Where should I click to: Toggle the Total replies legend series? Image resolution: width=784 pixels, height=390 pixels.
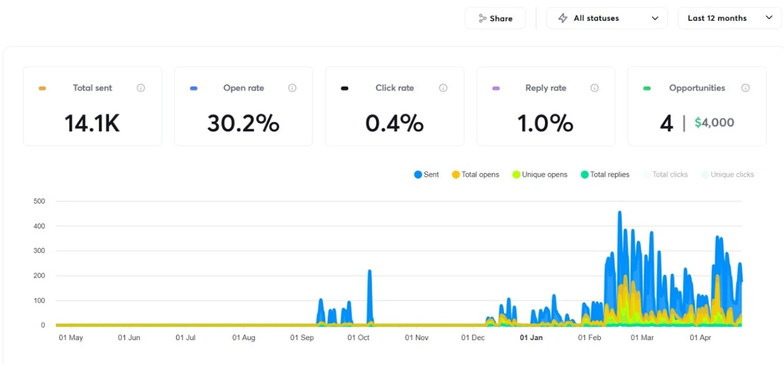click(x=605, y=174)
